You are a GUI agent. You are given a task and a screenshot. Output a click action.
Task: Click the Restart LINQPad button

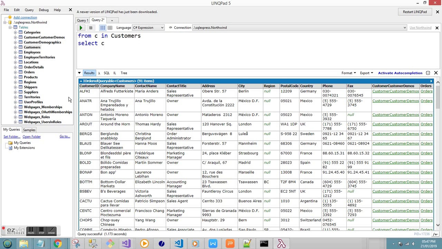coord(415,12)
